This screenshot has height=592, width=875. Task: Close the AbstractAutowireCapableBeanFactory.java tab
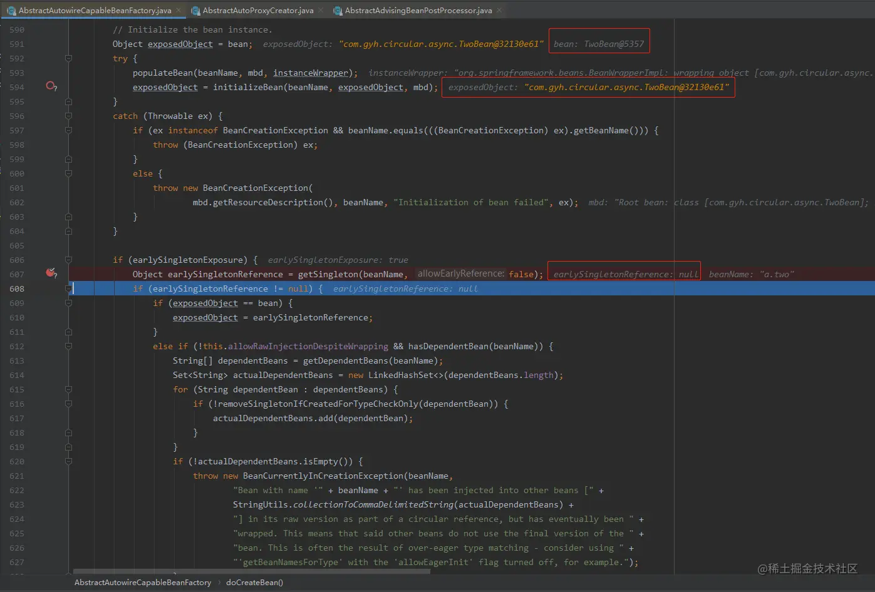coord(179,11)
